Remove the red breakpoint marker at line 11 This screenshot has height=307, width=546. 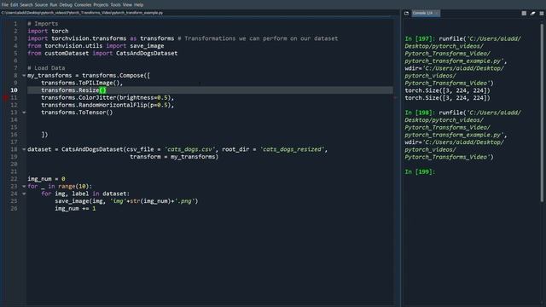click(5, 98)
